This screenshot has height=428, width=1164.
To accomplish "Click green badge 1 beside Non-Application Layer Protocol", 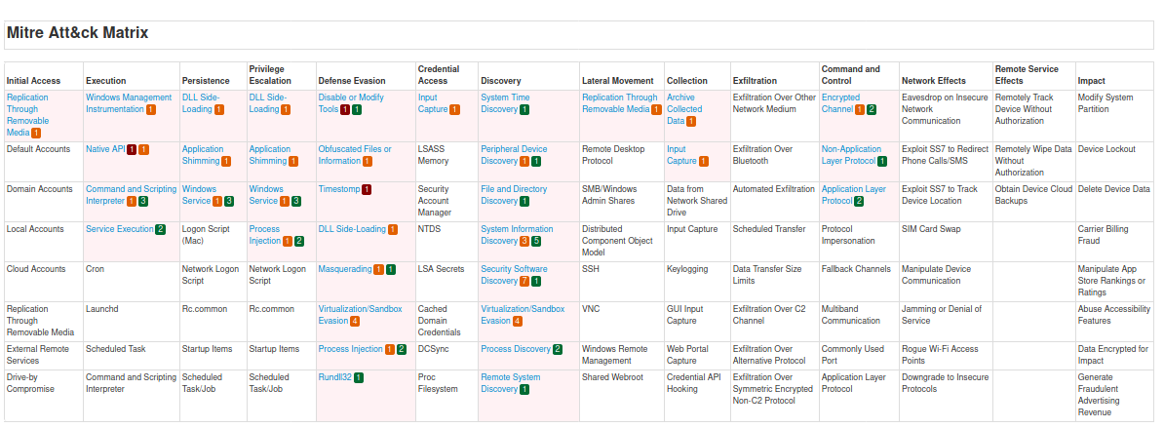I will [x=882, y=161].
